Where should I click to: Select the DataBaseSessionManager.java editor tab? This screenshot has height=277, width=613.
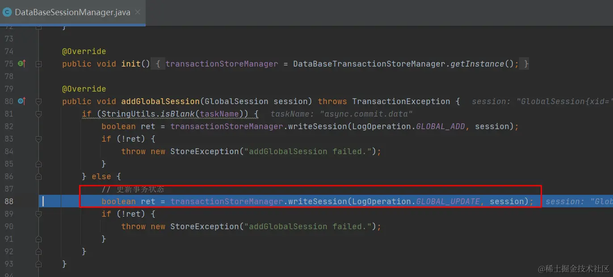point(72,13)
